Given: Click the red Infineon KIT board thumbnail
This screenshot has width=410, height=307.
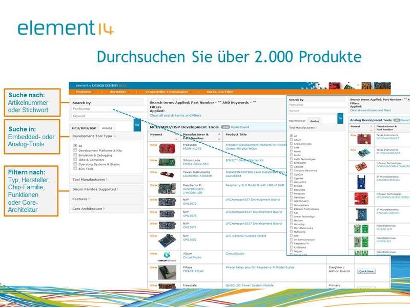Looking at the screenshot, I should tap(361, 199).
